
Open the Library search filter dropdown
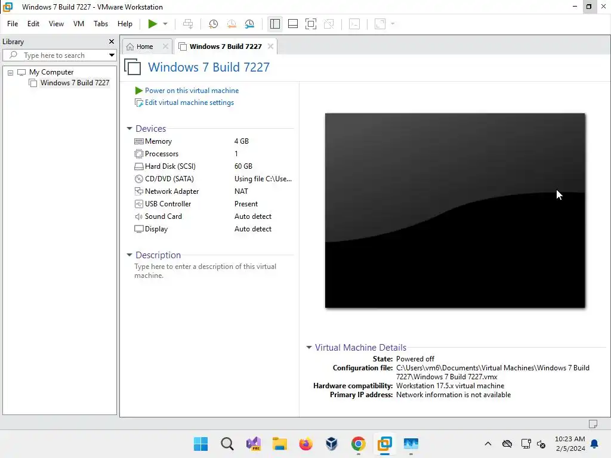pyautogui.click(x=112, y=55)
